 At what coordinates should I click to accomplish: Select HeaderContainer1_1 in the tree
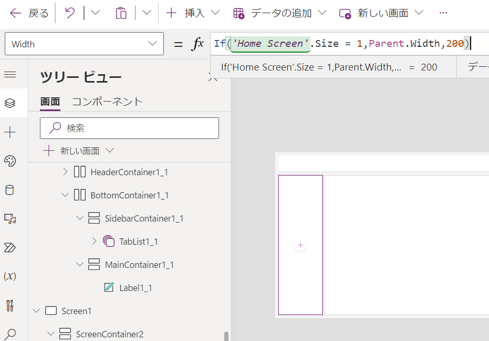click(129, 172)
